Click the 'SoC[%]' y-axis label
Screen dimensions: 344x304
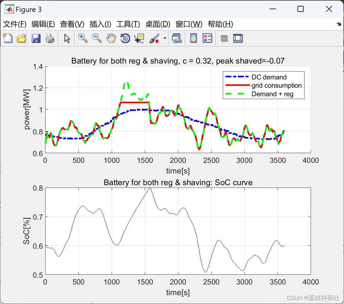27,231
